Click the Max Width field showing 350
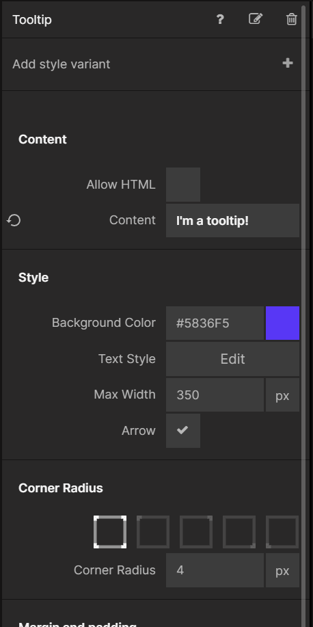This screenshot has width=313, height=627. point(215,395)
